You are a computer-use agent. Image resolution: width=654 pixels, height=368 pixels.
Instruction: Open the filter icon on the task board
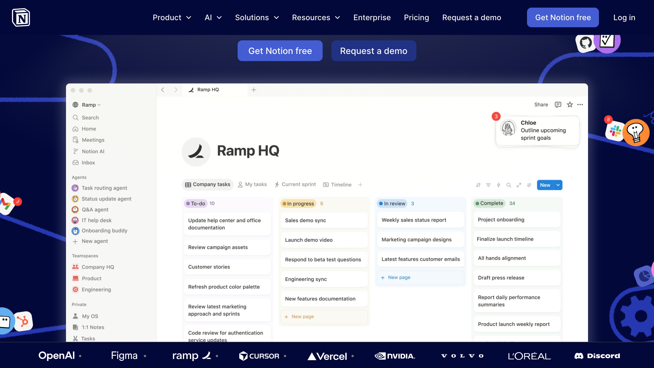coord(488,185)
